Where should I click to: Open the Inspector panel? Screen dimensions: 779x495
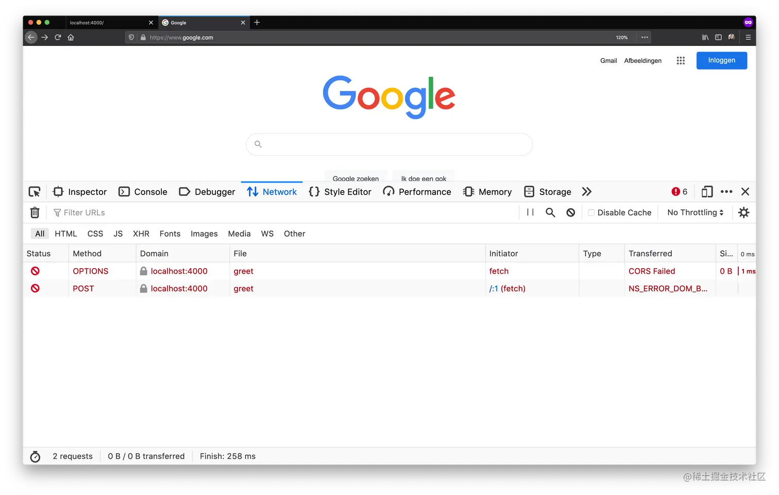coord(80,192)
